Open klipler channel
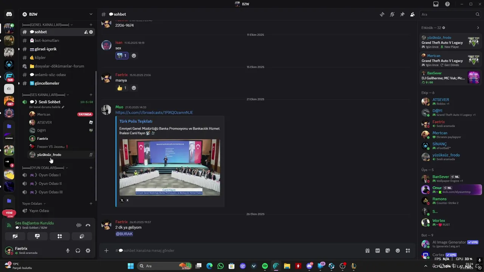This screenshot has width=484, height=272. point(57,58)
